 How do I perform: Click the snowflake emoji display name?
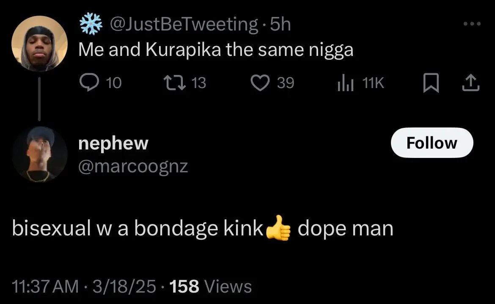[x=91, y=25]
